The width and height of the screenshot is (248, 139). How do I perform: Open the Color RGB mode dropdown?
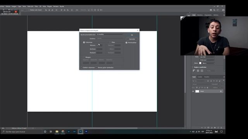pyautogui.click(x=207, y=57)
